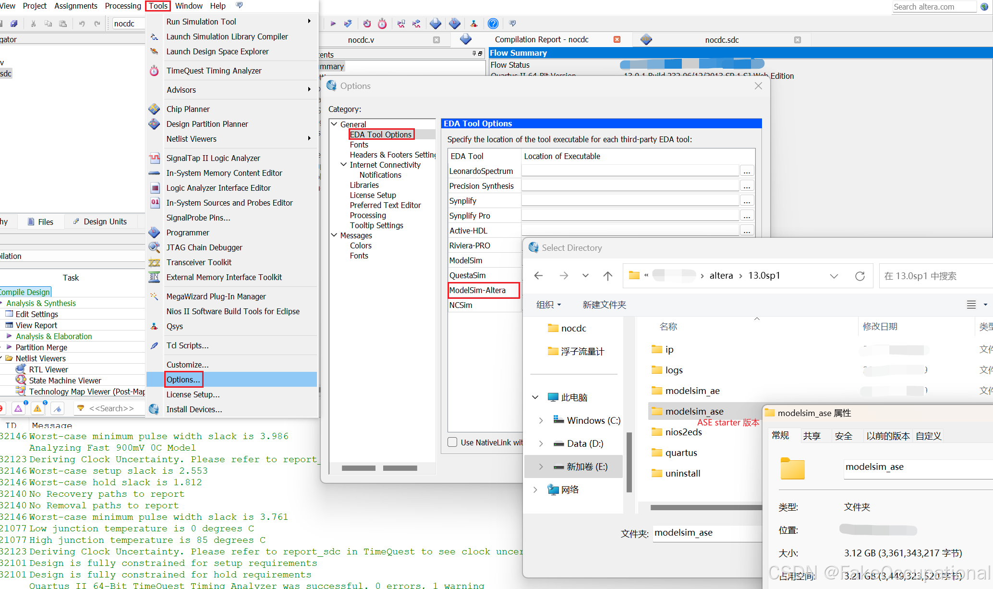Click refresh icon in Select Directory dialog

click(860, 276)
